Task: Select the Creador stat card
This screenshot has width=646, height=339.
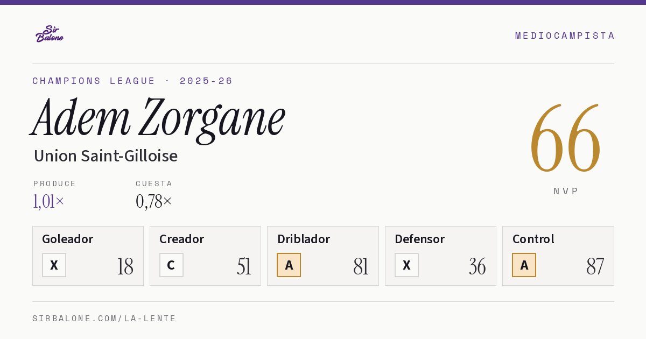Action: [x=205, y=256]
